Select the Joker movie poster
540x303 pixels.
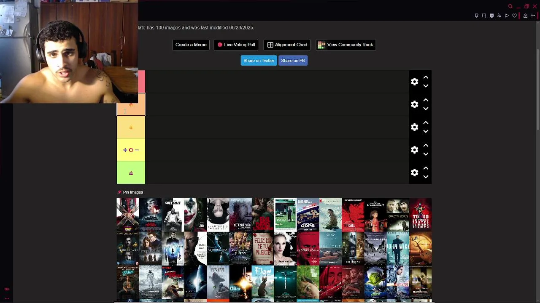[195, 215]
